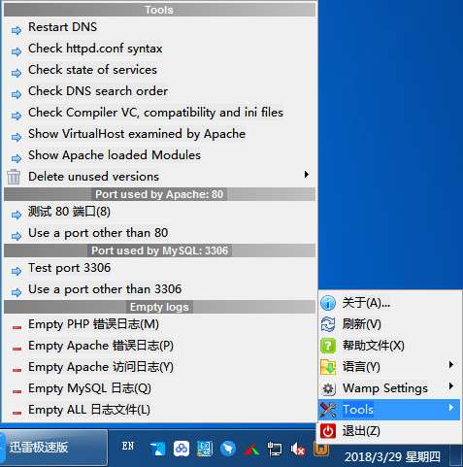Viewport: 463px width, 467px height.
Task: Click the EN language indicator in taskbar
Action: coord(128,447)
